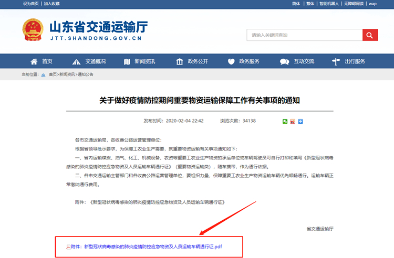Click the home icon in navigation bar

point(34,61)
